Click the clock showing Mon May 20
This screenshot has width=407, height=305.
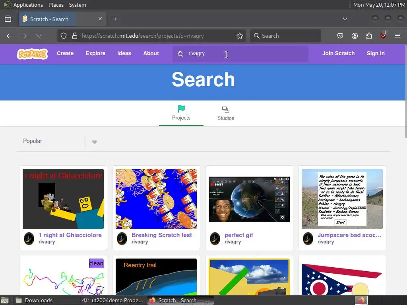pyautogui.click(x=379, y=5)
